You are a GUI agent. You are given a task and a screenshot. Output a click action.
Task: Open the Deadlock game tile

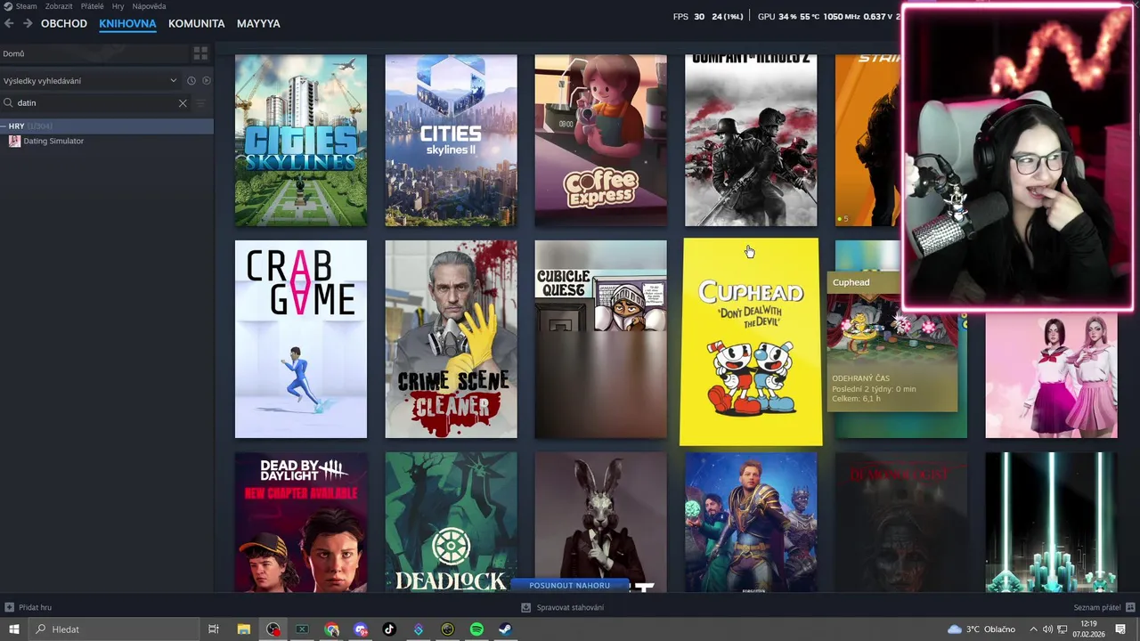pyautogui.click(x=451, y=523)
